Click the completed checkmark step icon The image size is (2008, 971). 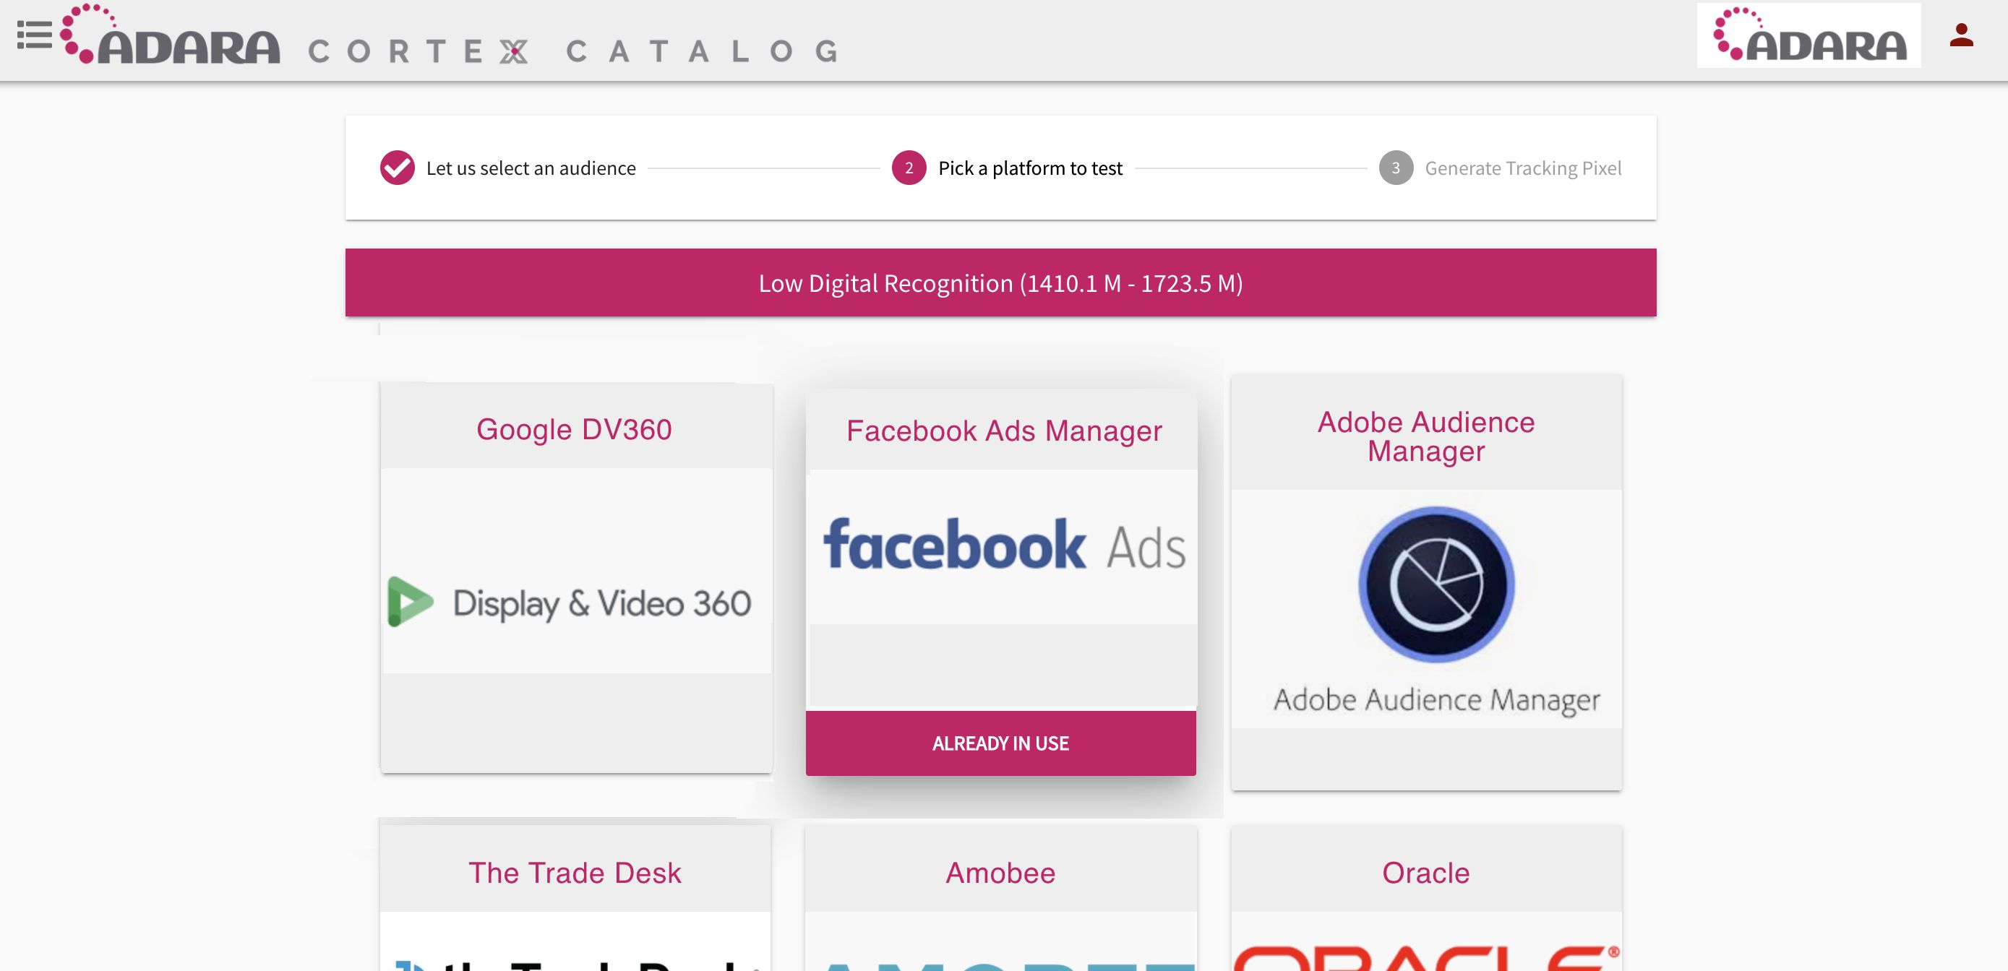pos(397,168)
